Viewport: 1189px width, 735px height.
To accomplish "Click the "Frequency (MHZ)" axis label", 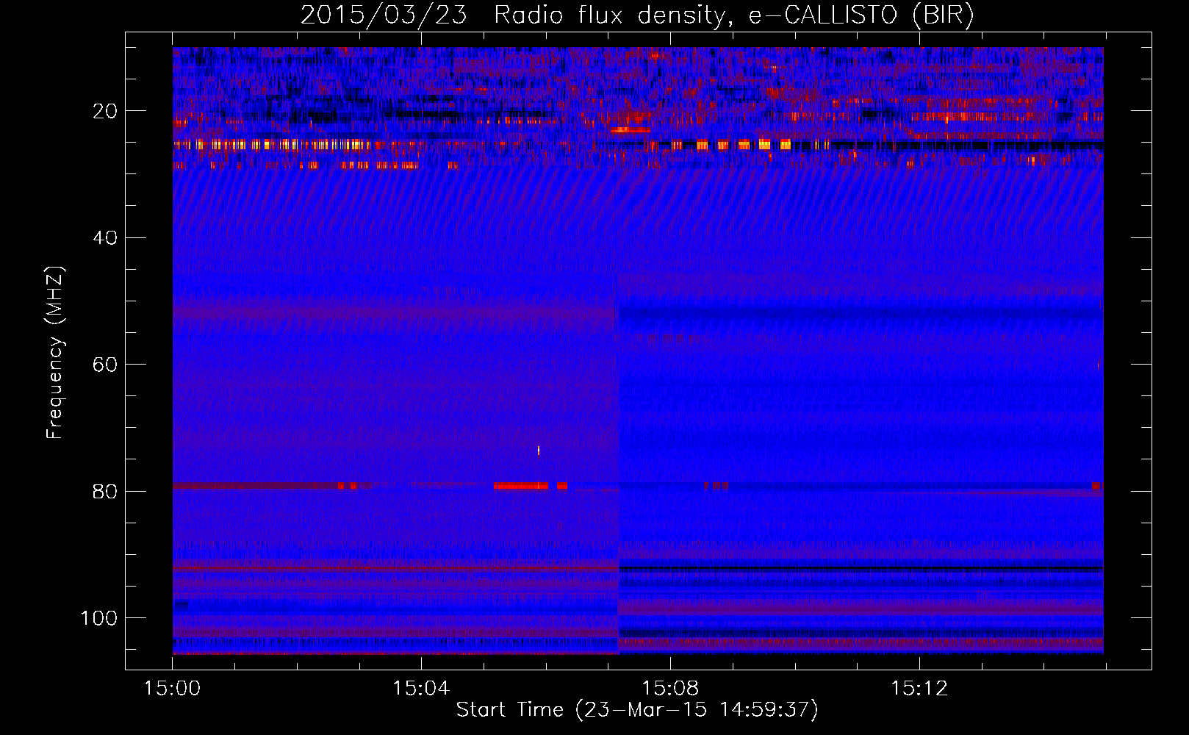I will [55, 353].
